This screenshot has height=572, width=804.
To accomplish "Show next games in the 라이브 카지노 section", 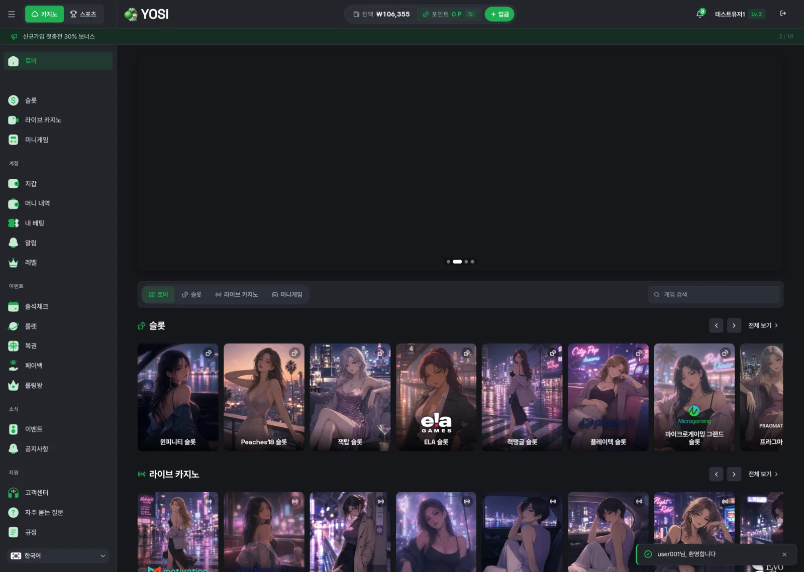I will (x=734, y=474).
